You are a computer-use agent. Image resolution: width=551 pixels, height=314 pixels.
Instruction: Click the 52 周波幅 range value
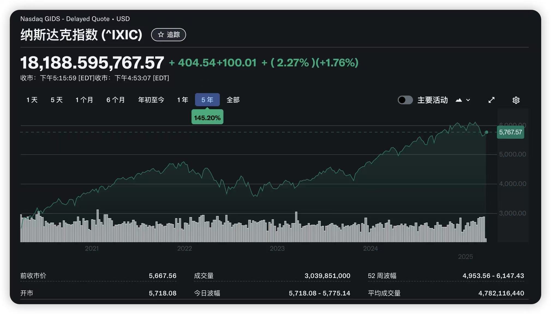(x=493, y=276)
